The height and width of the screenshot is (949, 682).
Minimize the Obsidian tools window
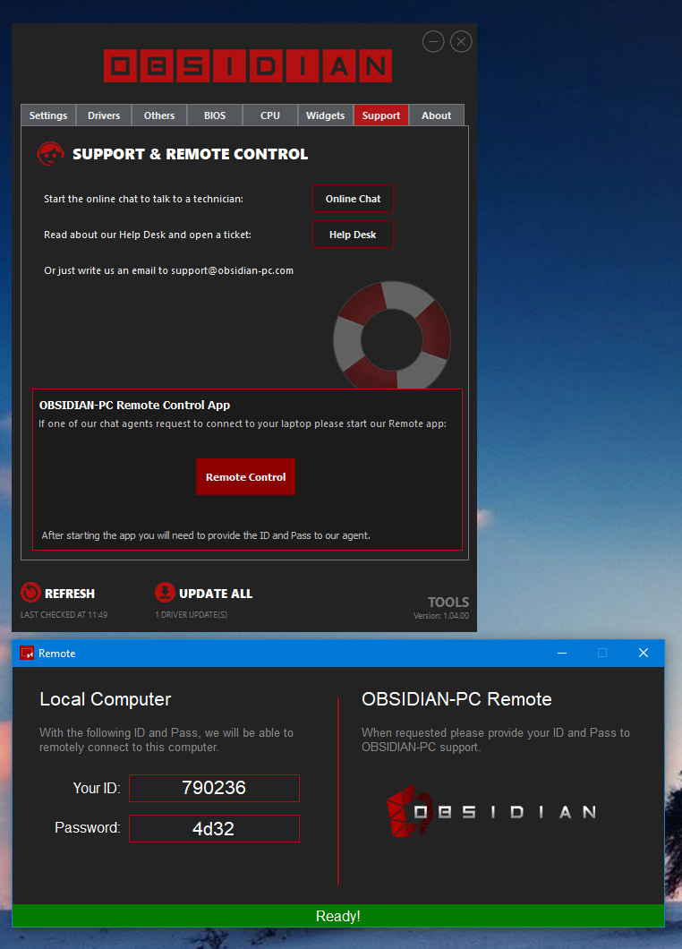[x=433, y=41]
